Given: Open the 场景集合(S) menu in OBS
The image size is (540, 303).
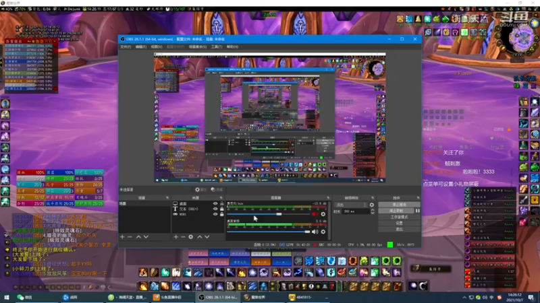Looking at the screenshot, I should (198, 46).
